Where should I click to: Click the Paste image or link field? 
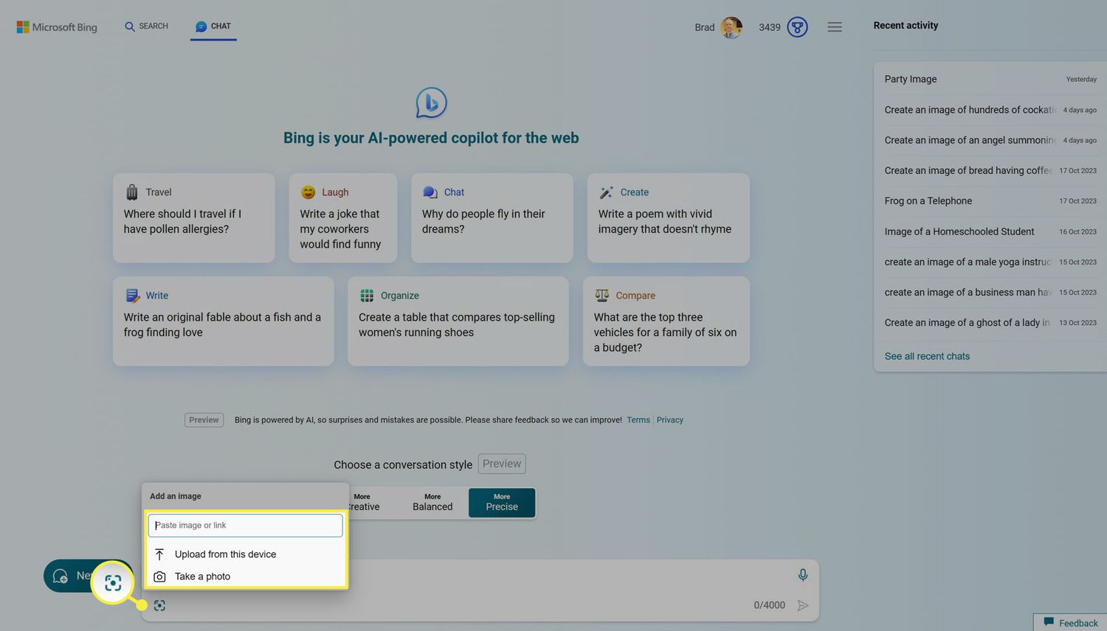(245, 526)
